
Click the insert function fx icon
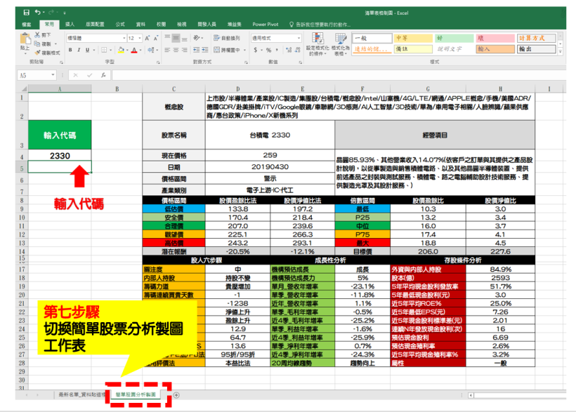pyautogui.click(x=103, y=75)
